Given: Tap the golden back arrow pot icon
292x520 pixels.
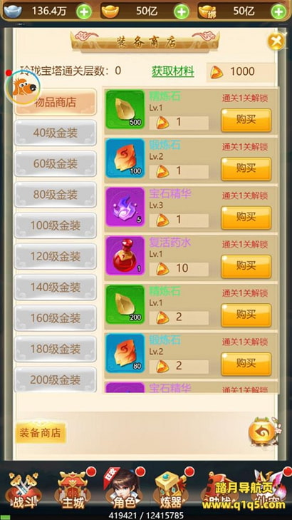Looking at the screenshot, I should coord(262,432).
